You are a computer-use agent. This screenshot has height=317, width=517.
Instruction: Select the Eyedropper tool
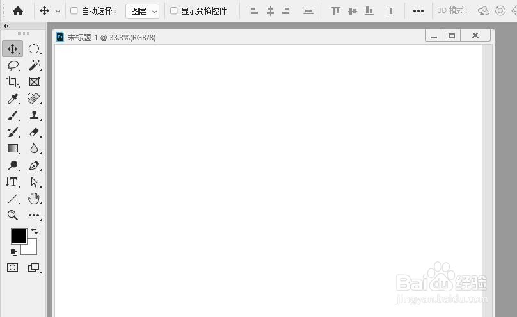(13, 99)
